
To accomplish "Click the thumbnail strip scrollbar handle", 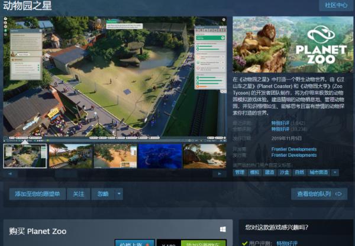I will (66, 174).
